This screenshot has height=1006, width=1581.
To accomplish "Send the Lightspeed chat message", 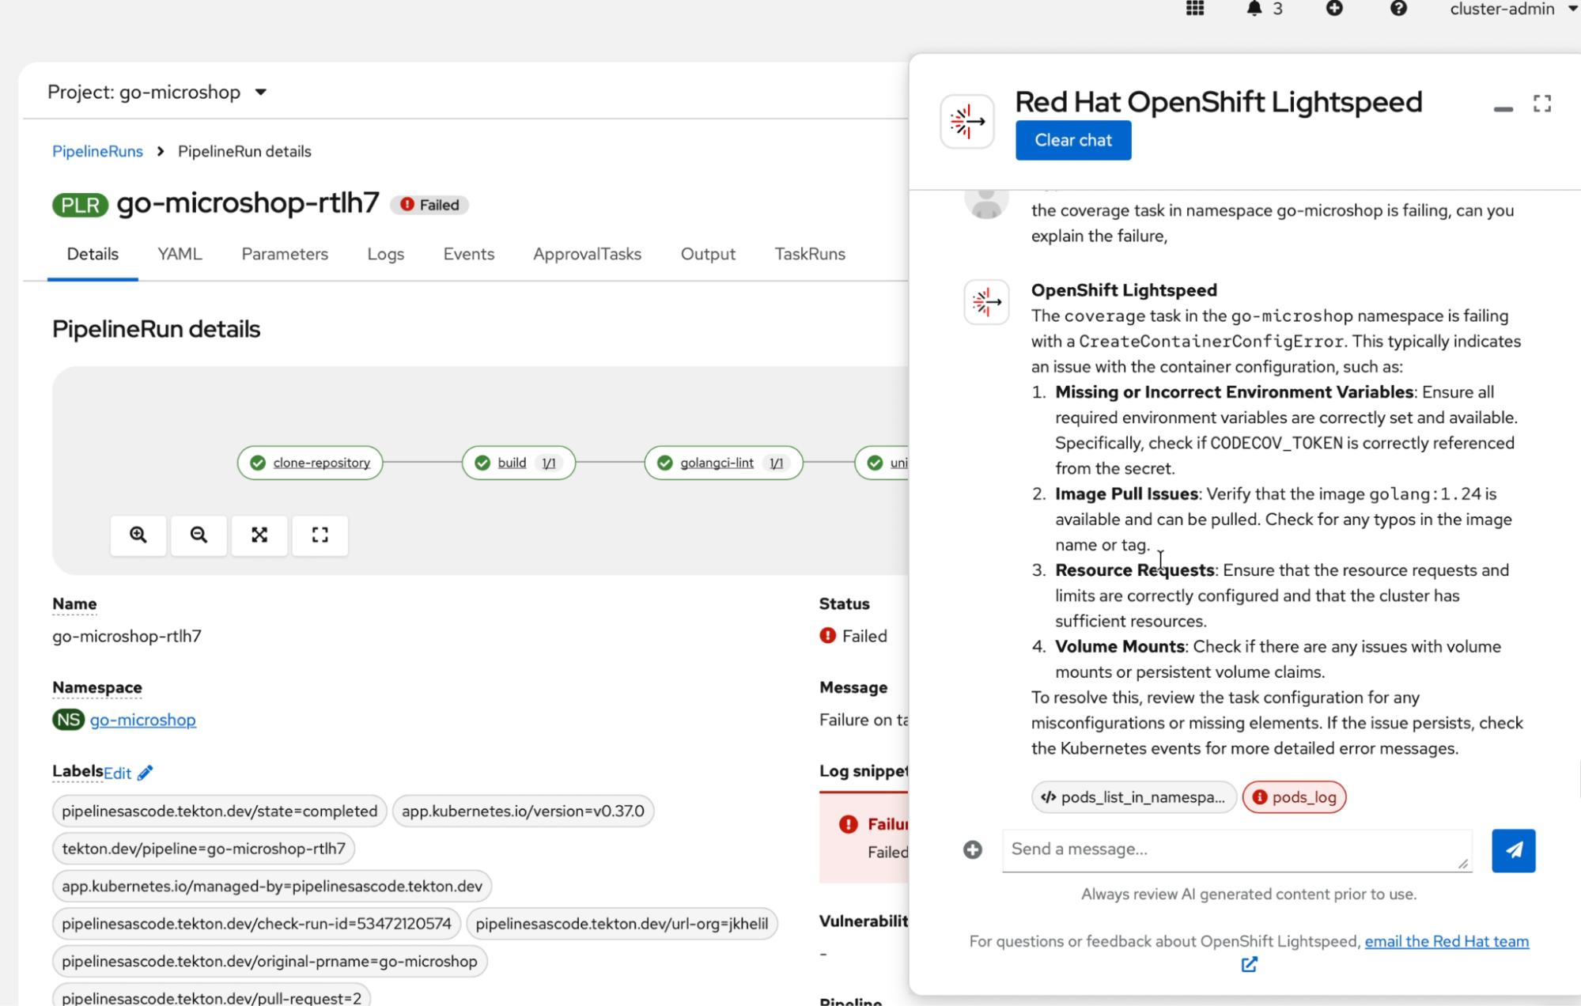I will 1513,850.
